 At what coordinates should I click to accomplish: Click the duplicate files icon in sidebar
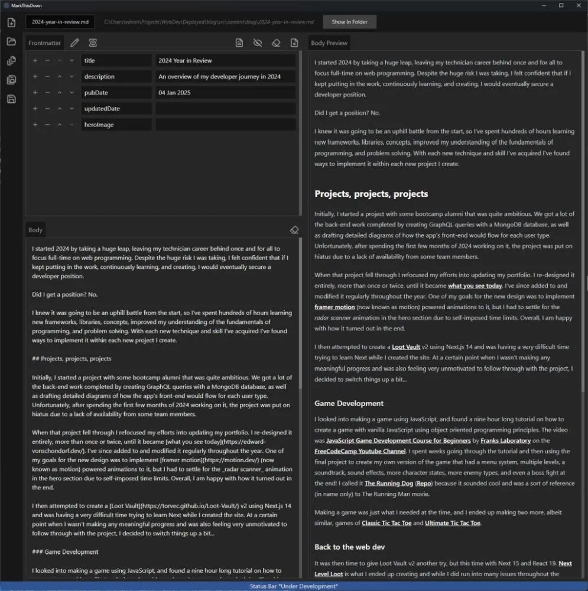[11, 61]
